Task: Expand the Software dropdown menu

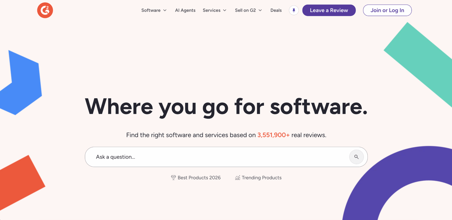Action: (x=154, y=10)
